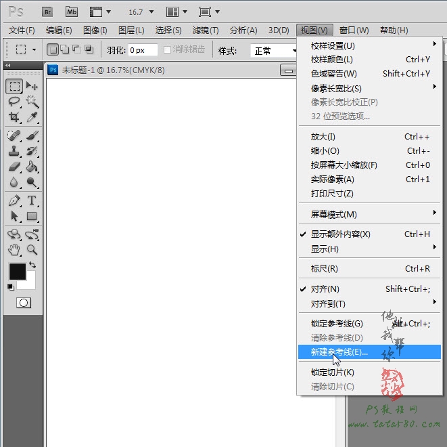Select the Lasso tool

(x=14, y=102)
